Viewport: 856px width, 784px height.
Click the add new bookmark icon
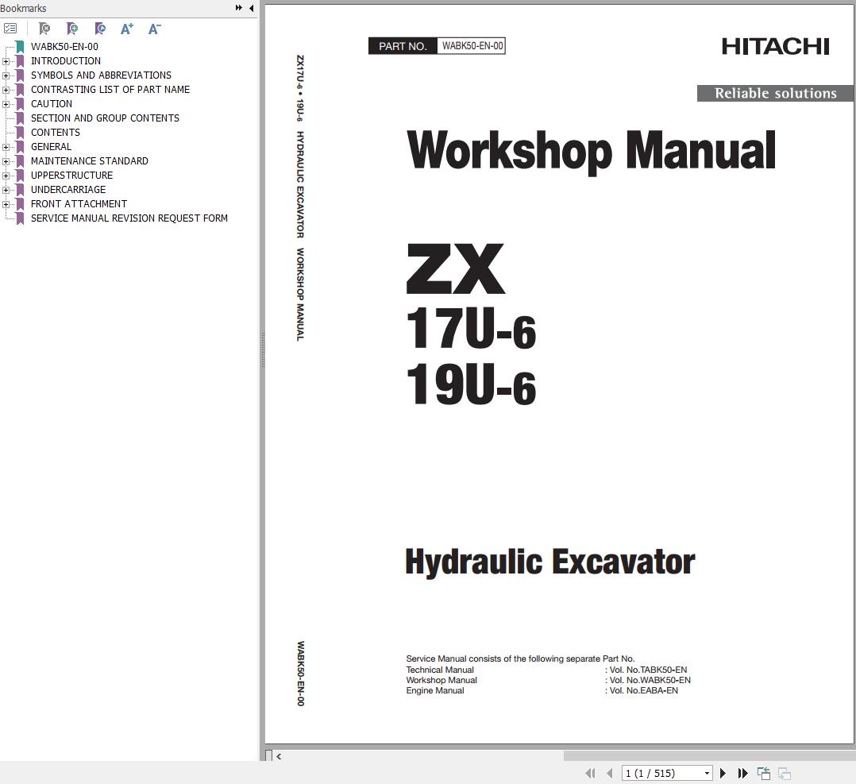point(72,29)
